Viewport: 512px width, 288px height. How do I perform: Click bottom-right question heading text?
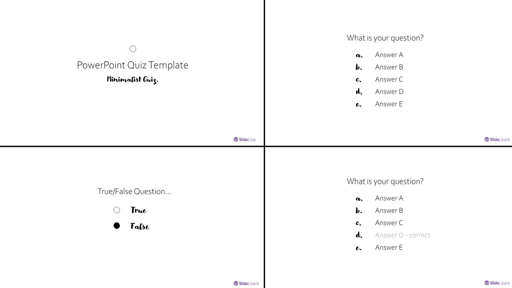pyautogui.click(x=385, y=181)
